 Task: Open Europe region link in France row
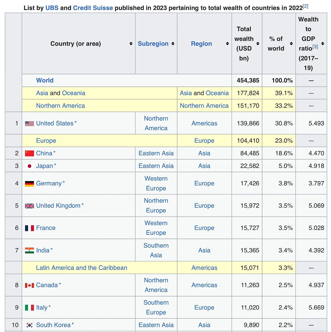pos(204,228)
